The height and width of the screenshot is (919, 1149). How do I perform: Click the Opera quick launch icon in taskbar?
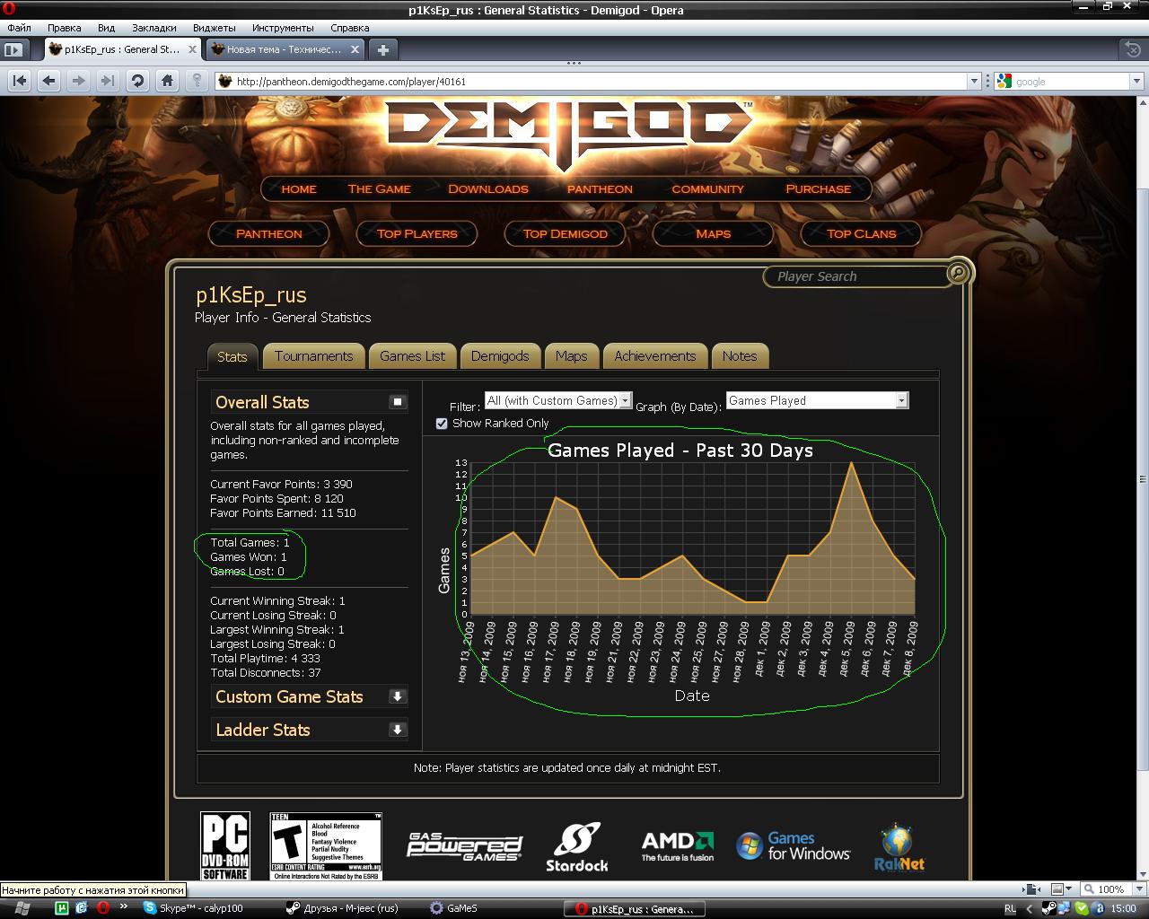click(x=102, y=908)
